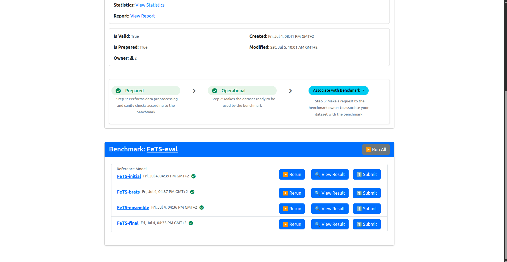Open the View Statistics link
The image size is (507, 262).
[x=150, y=5]
